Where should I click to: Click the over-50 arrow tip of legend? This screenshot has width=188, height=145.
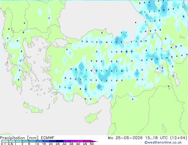[x=94, y=141]
